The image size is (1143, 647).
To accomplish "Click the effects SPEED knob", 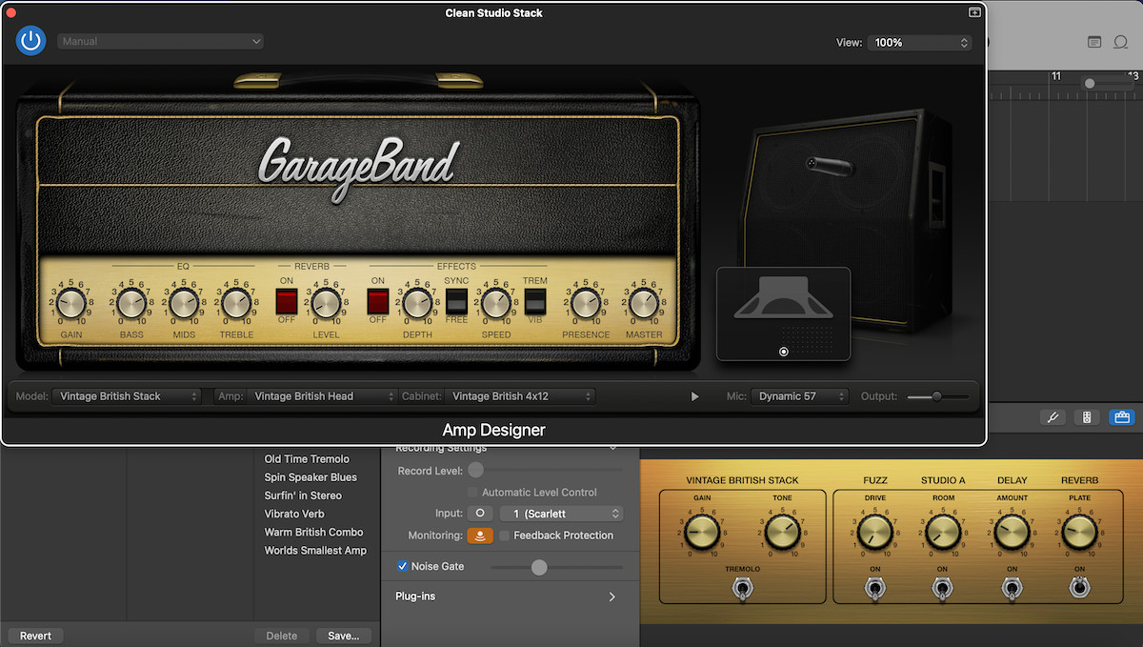I will (x=495, y=304).
